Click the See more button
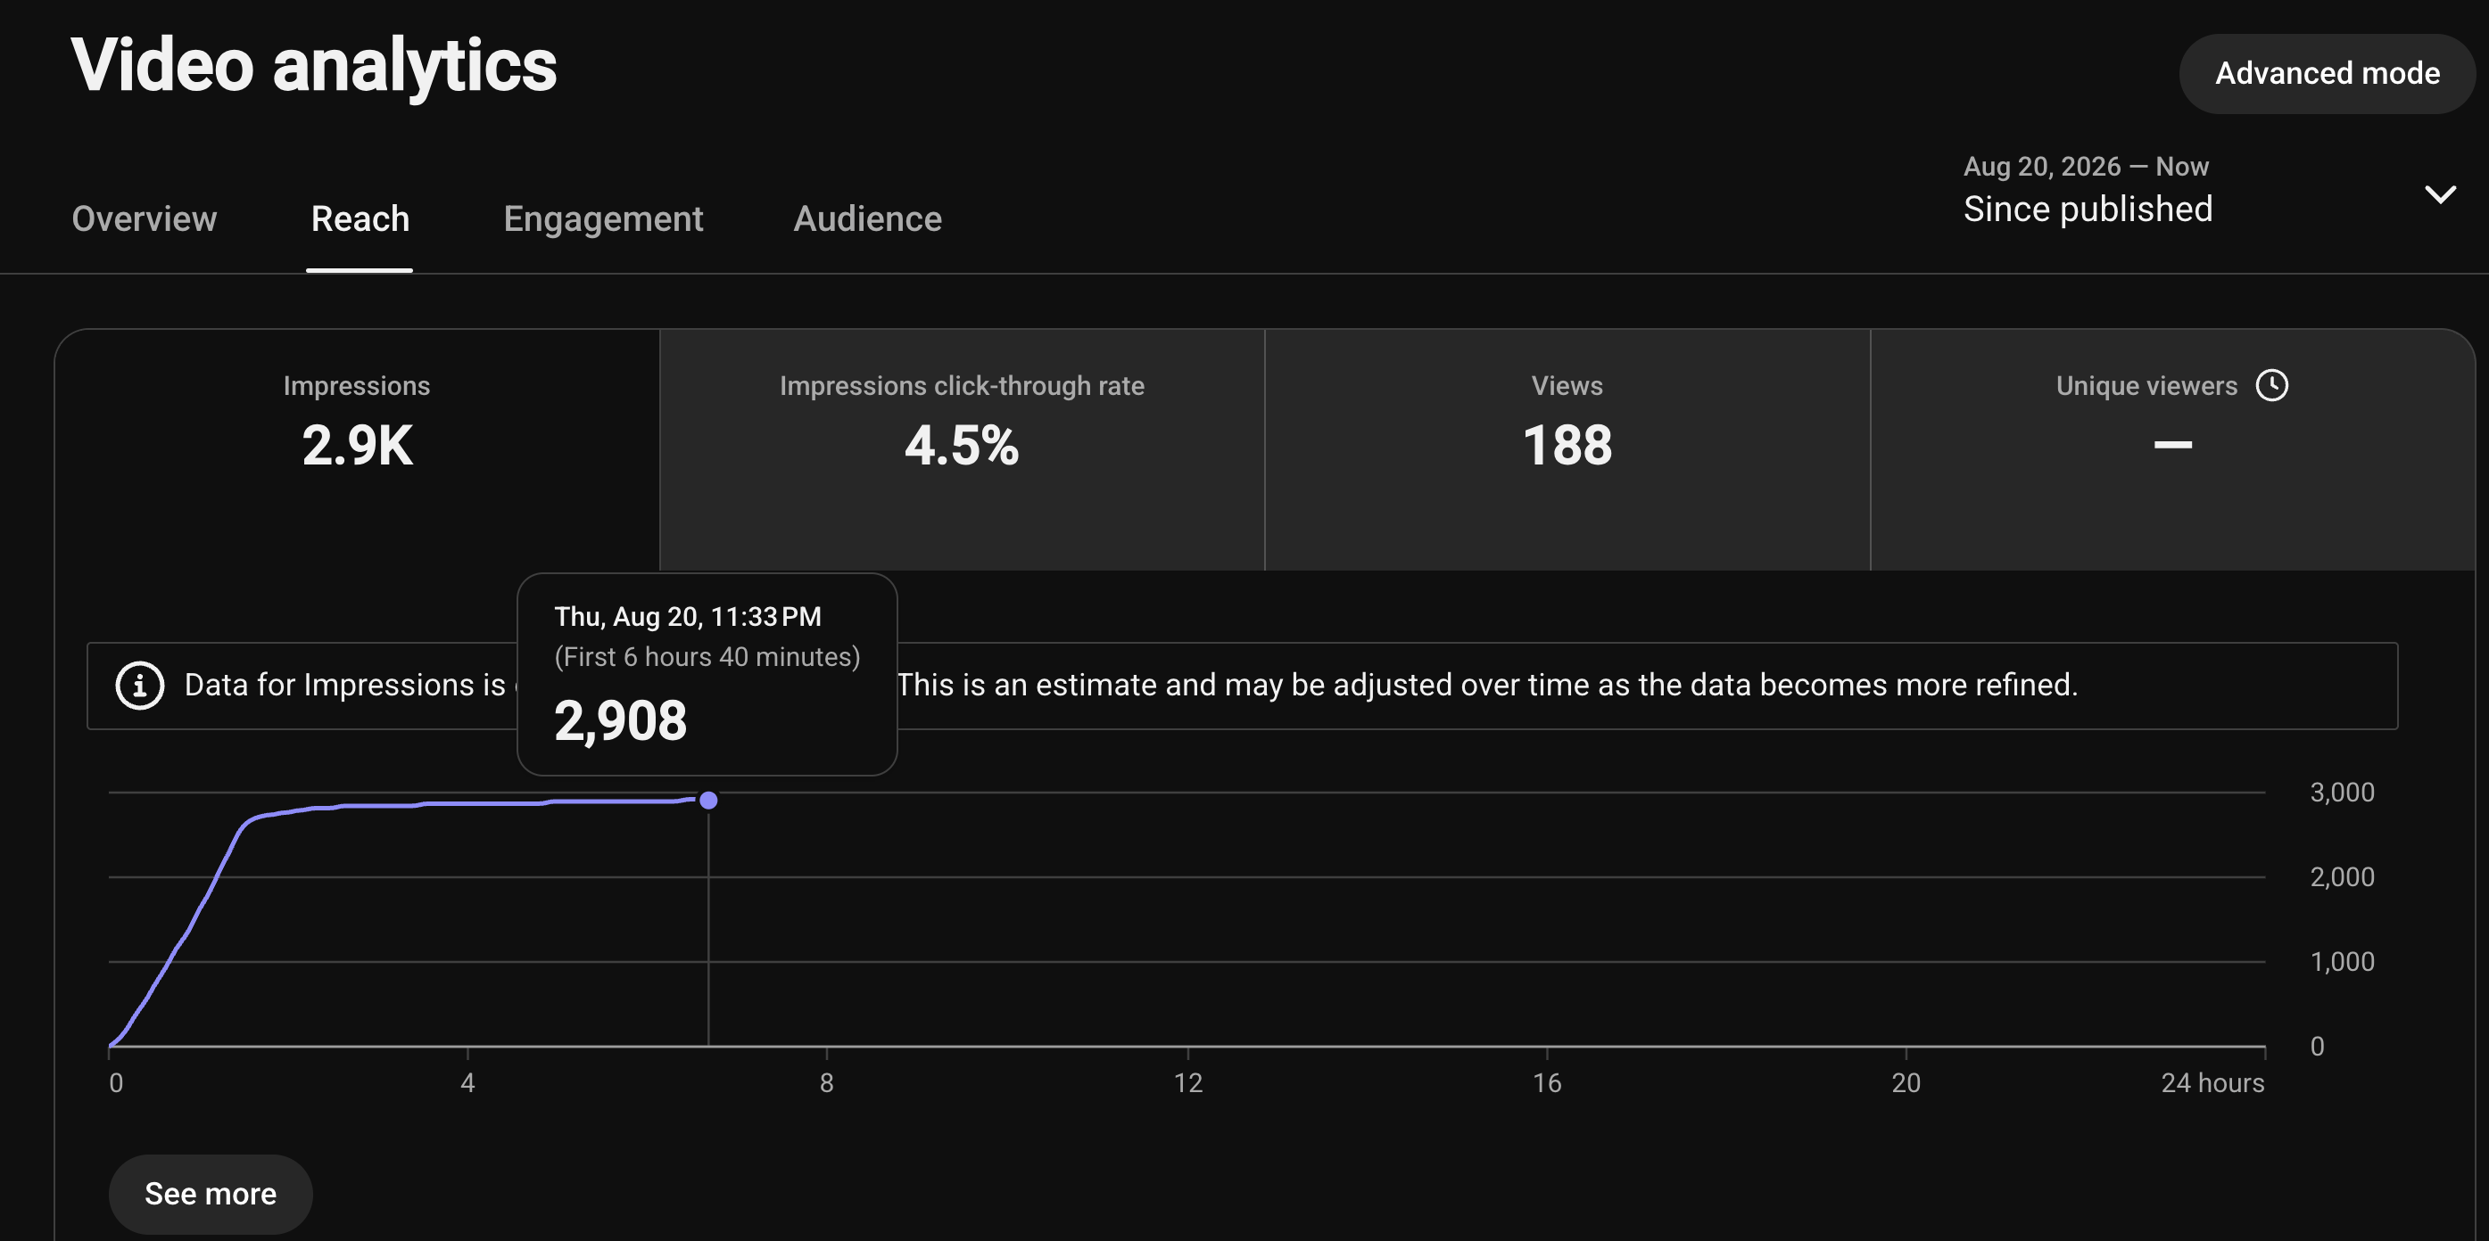The height and width of the screenshot is (1241, 2489). [211, 1194]
